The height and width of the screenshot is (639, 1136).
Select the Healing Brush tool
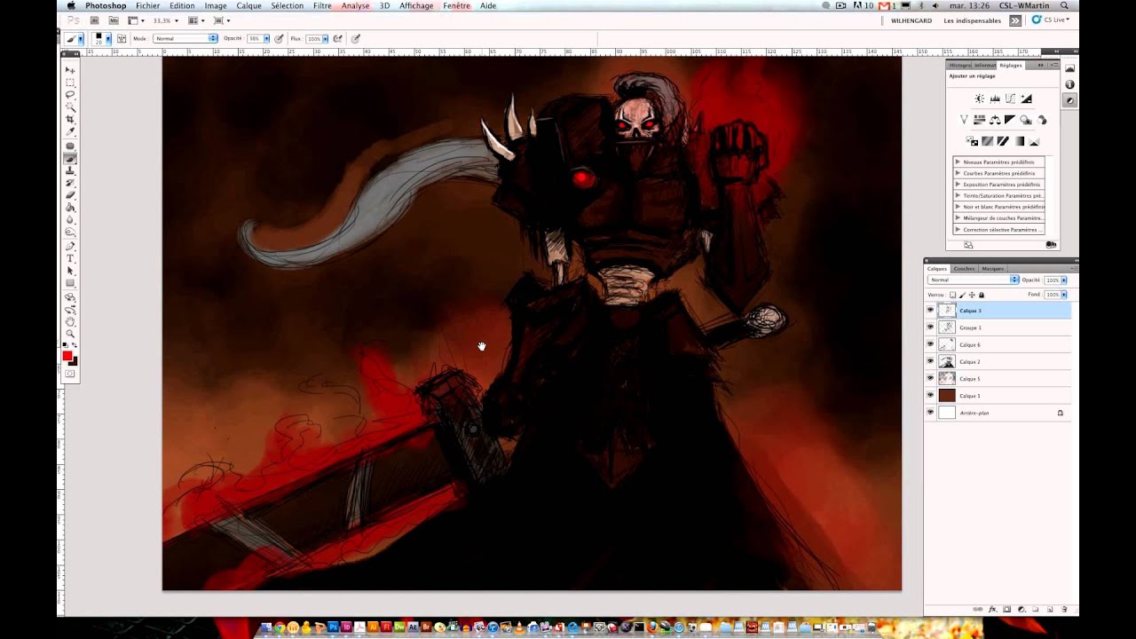click(70, 146)
